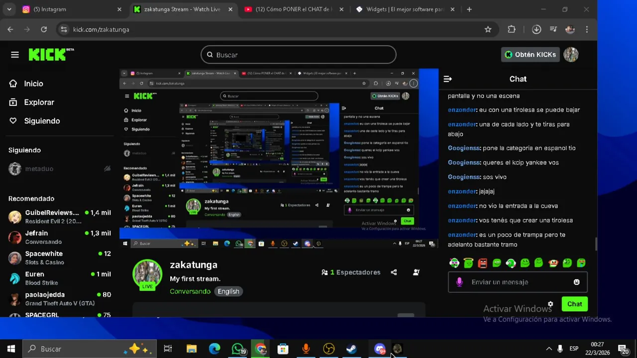Open recommended channel Spacewhite
Image resolution: width=637 pixels, height=358 pixels.
pyautogui.click(x=60, y=258)
